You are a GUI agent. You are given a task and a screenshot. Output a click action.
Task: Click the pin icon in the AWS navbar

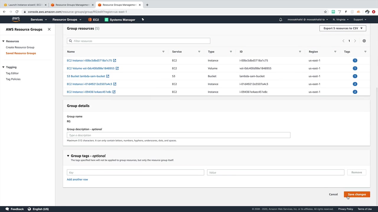click(x=143, y=19)
